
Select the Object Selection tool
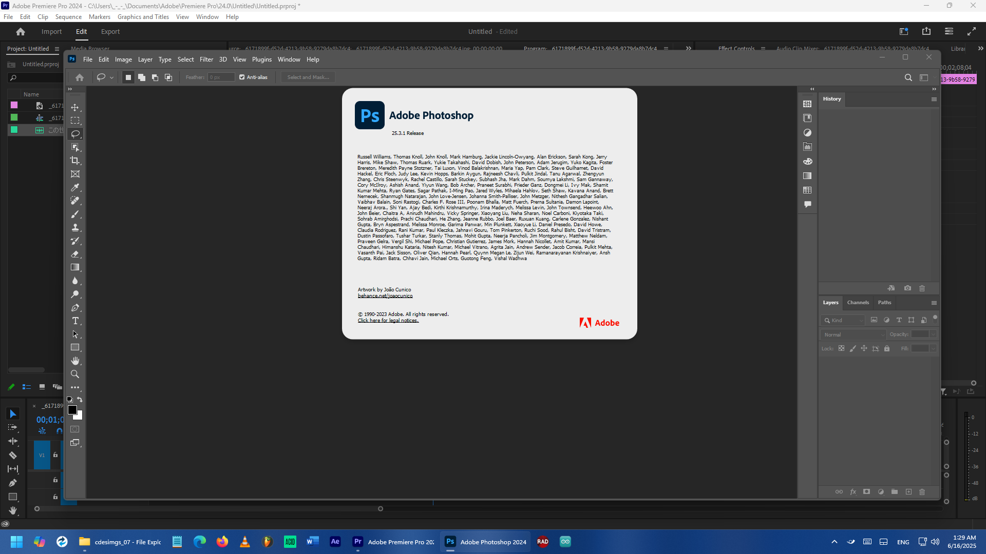(75, 147)
